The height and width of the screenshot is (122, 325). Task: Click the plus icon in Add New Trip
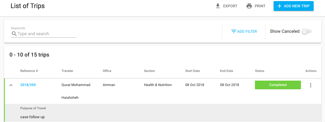point(280,6)
